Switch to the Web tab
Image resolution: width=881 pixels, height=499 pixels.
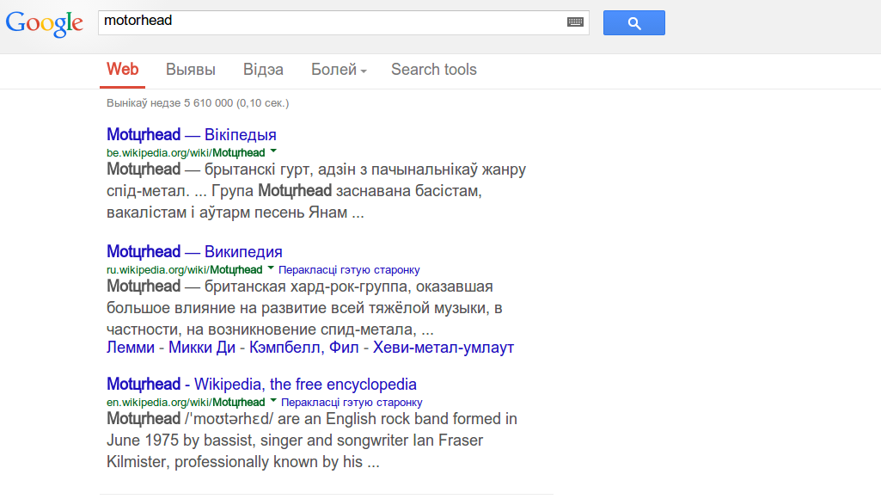coord(122,70)
